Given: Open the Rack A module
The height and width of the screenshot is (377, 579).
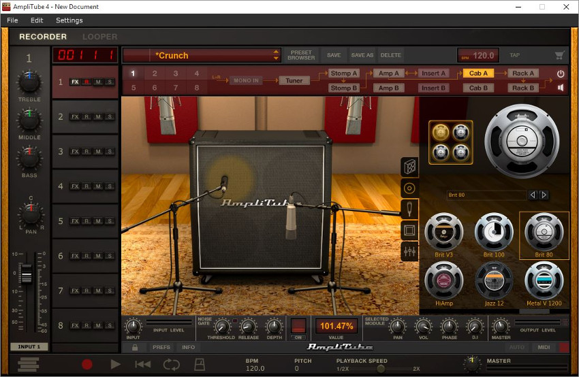Looking at the screenshot, I should pyautogui.click(x=523, y=73).
